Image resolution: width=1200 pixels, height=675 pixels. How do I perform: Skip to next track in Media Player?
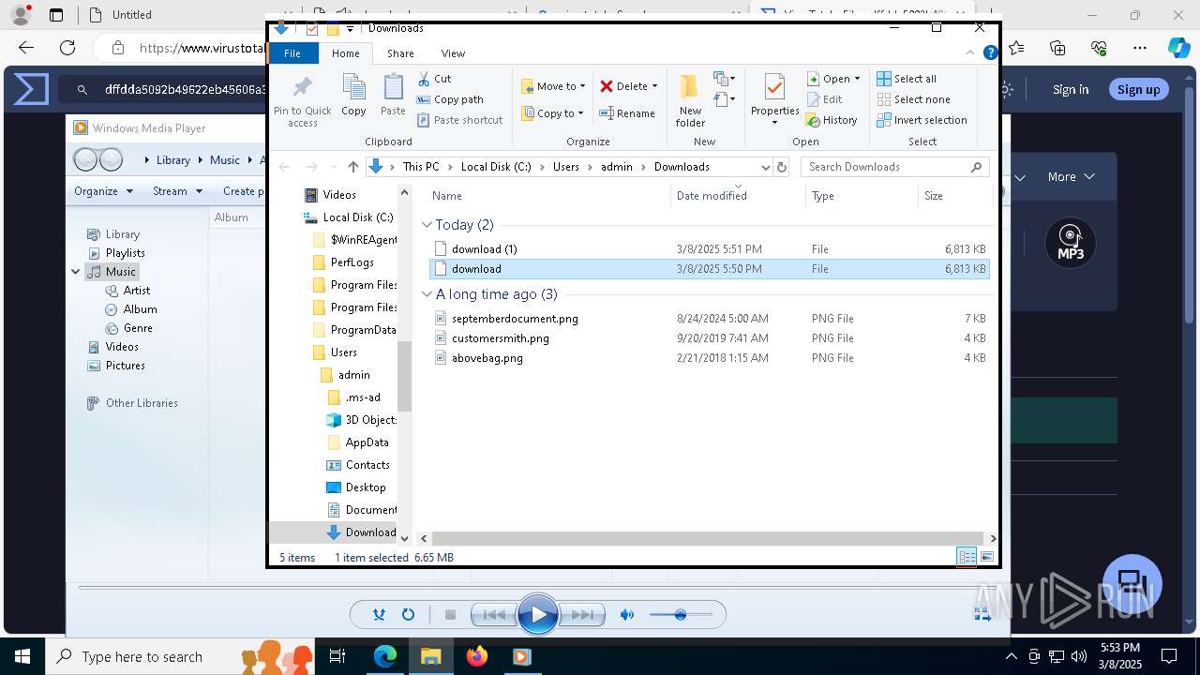click(x=582, y=615)
